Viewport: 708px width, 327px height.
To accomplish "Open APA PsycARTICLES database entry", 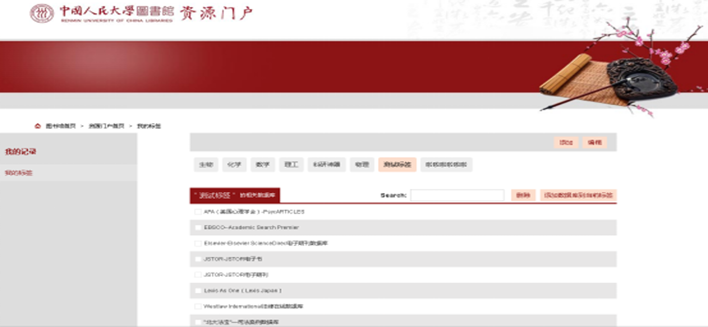I will click(x=254, y=212).
